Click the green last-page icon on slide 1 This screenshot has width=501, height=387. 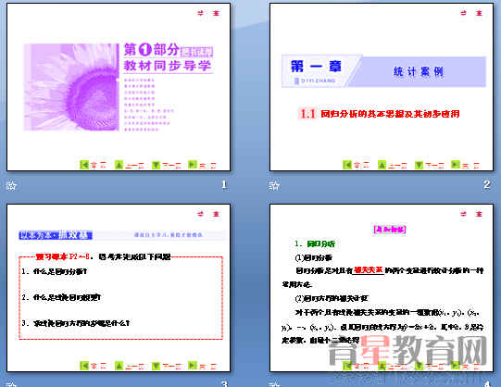tap(193, 165)
